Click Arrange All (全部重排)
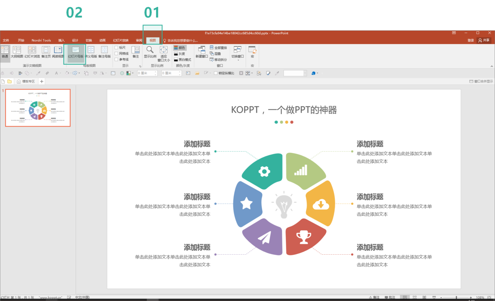Viewport: 495px width, 301px height. pos(218,48)
